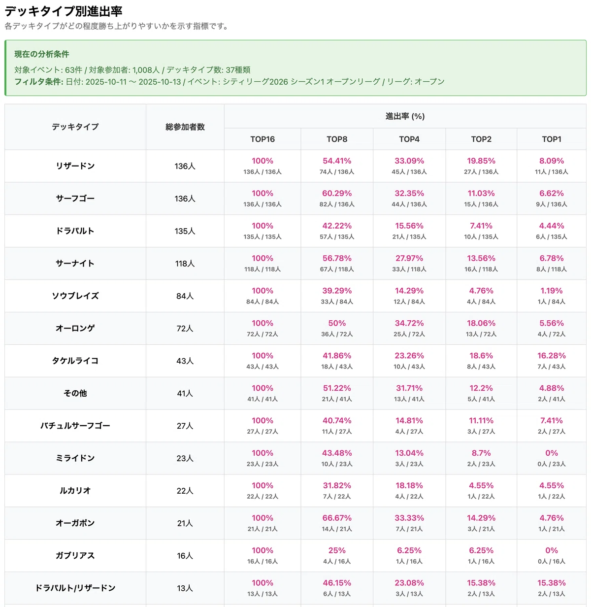Click the TOP16 column header

click(x=263, y=139)
